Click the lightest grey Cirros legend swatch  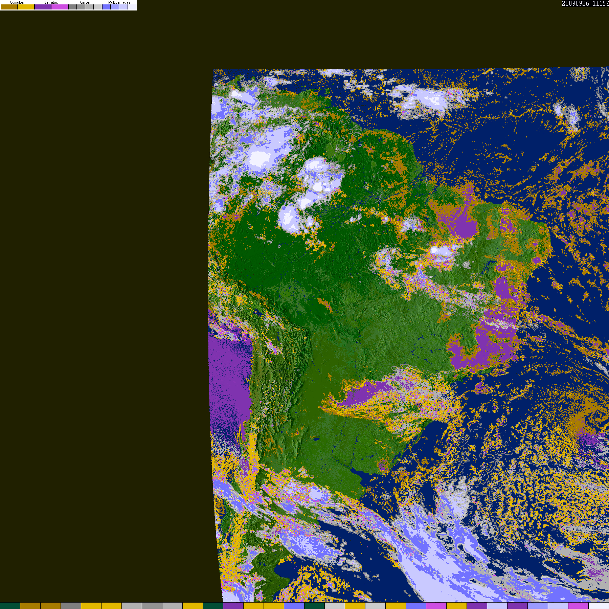98,7
